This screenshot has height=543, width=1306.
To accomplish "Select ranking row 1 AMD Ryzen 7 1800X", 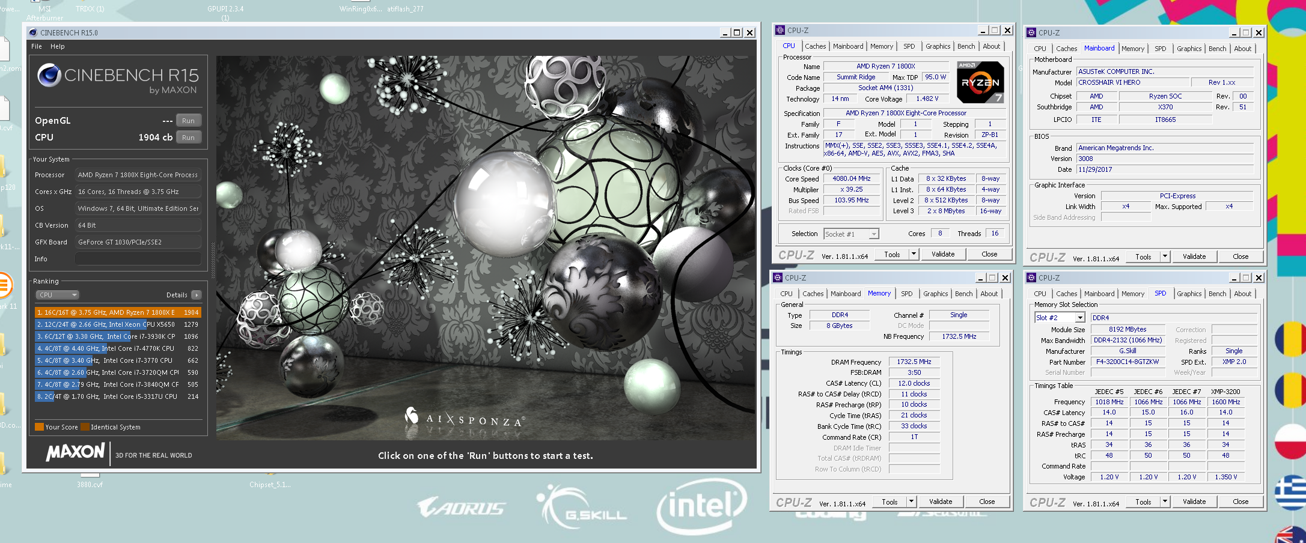I will pos(118,312).
